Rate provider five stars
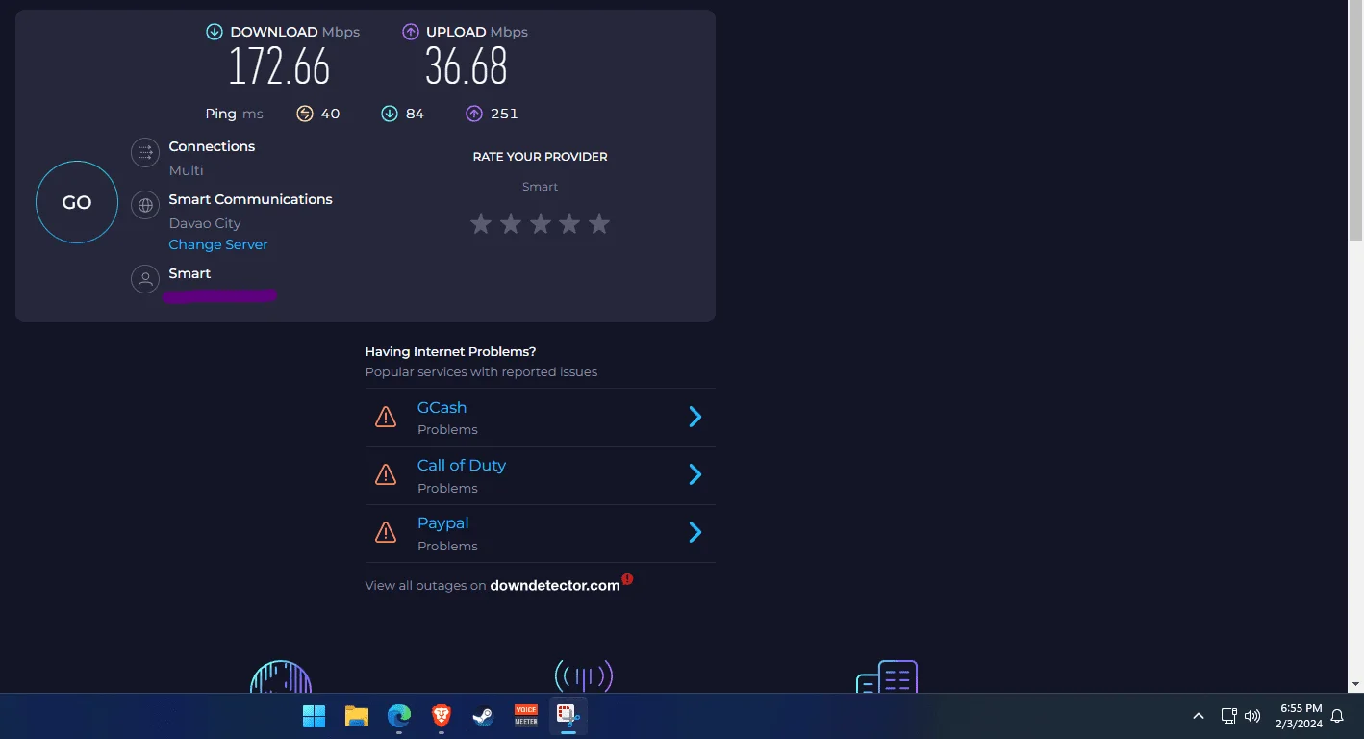The height and width of the screenshot is (739, 1364). (x=599, y=224)
